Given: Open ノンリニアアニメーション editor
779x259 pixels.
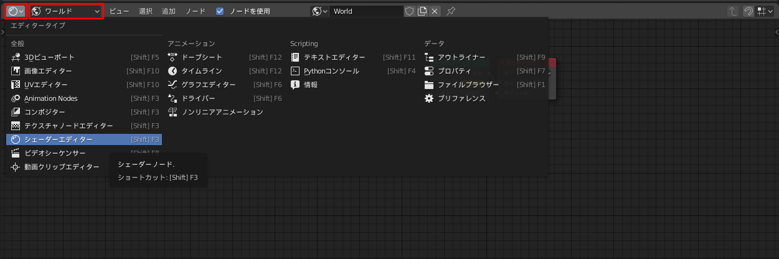Looking at the screenshot, I should click(x=225, y=112).
